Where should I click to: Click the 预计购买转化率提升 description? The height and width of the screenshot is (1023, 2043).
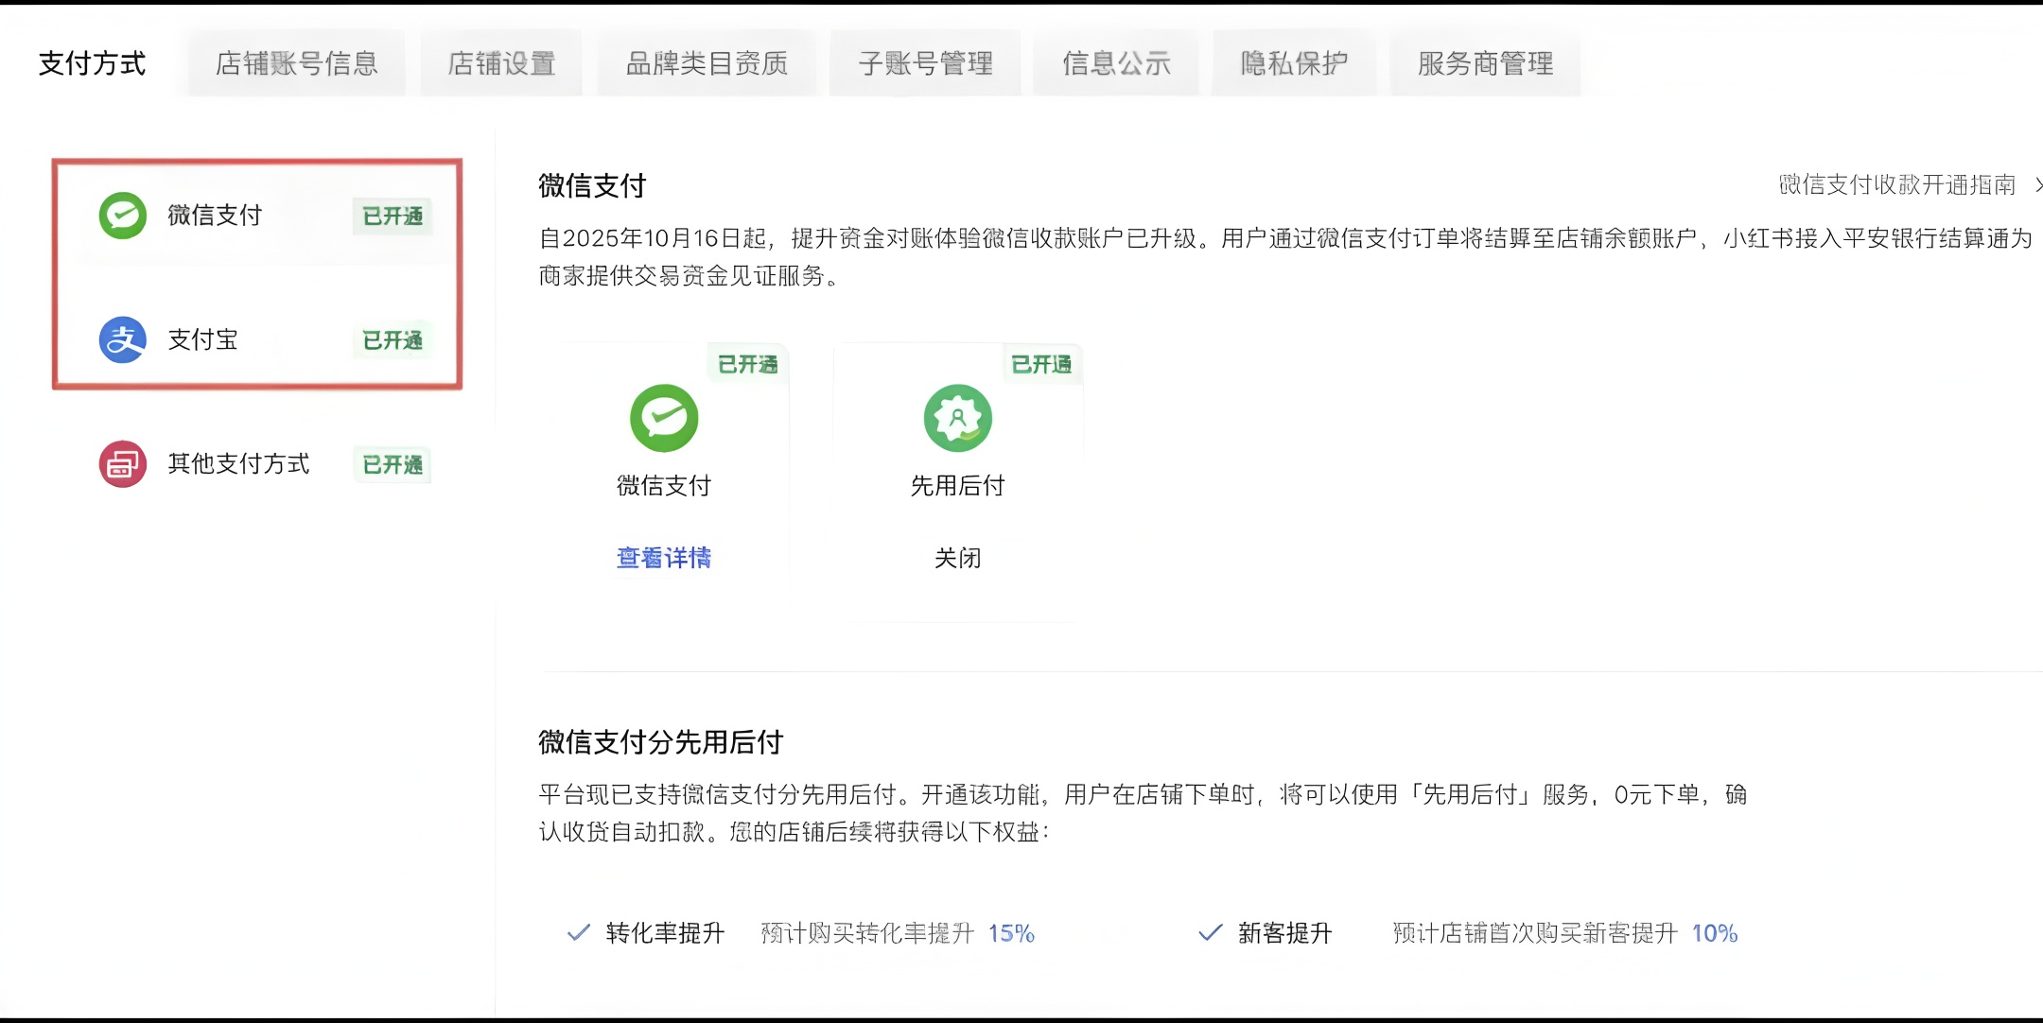[x=867, y=933]
